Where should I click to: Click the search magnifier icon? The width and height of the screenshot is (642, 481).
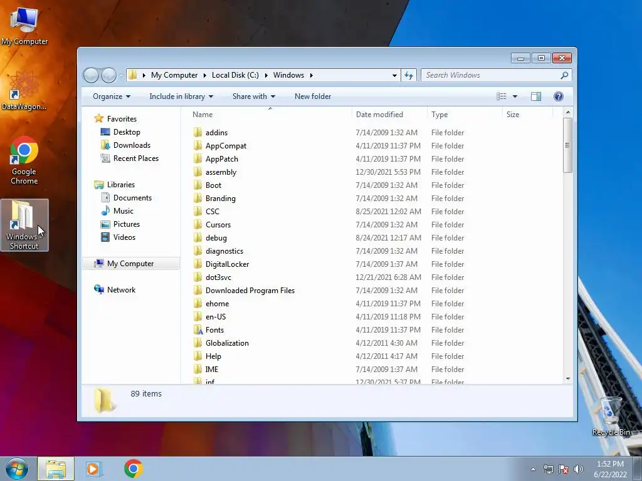click(x=564, y=75)
